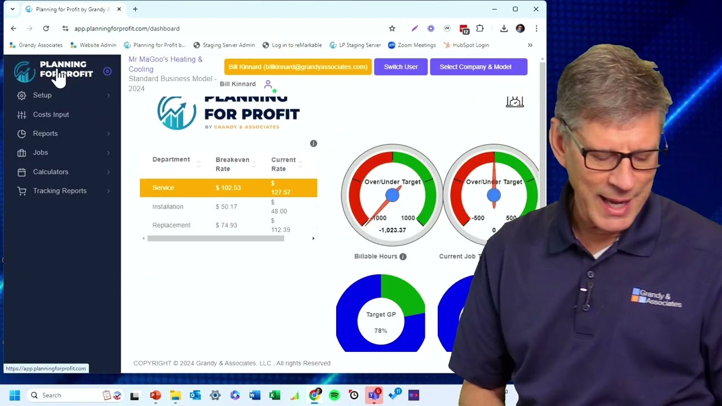Show more bookmarks with the double chevron
Viewport: 722px width, 406px height.
(530, 45)
